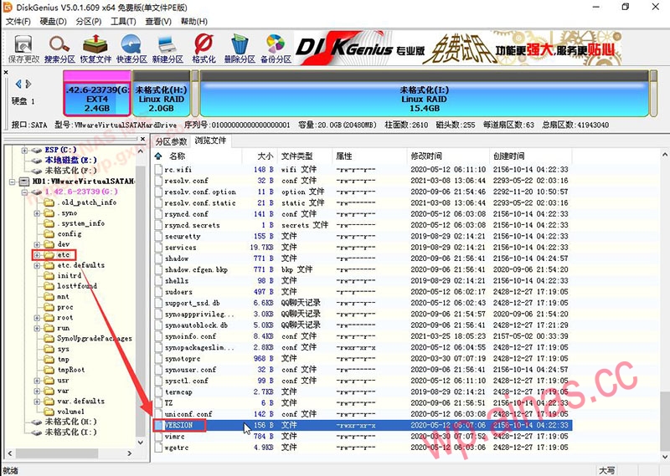670x476 pixels.
Task: Click the Save Changes (保存更改) toolbar icon
Action: [23, 49]
